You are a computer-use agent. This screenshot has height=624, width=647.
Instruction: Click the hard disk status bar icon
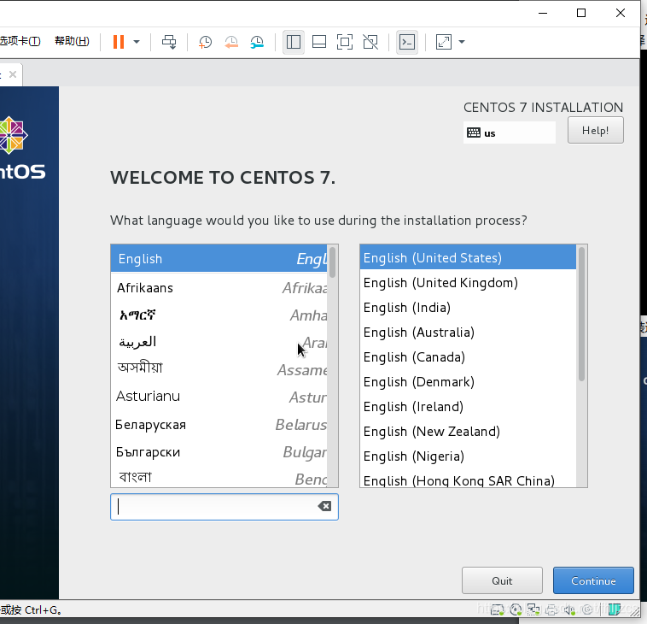[x=498, y=609]
